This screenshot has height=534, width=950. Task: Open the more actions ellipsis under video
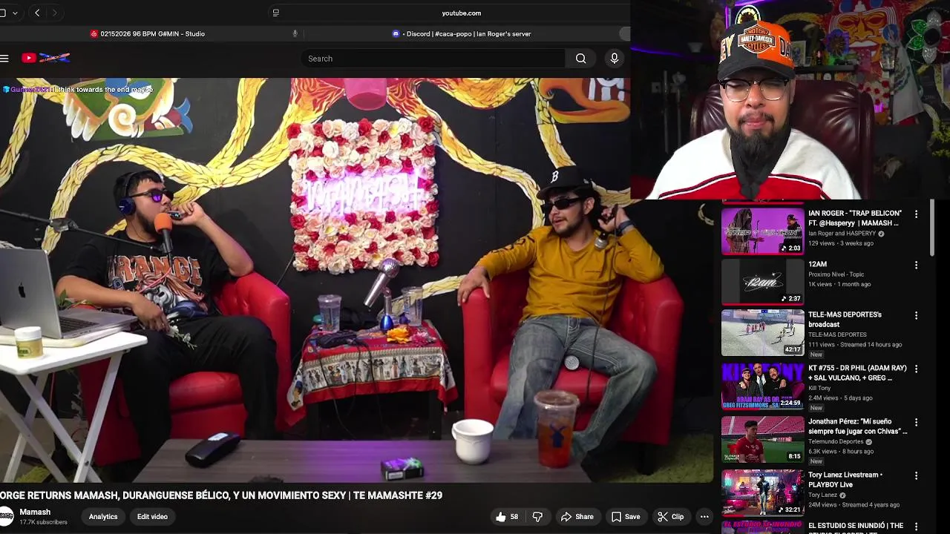pos(704,517)
